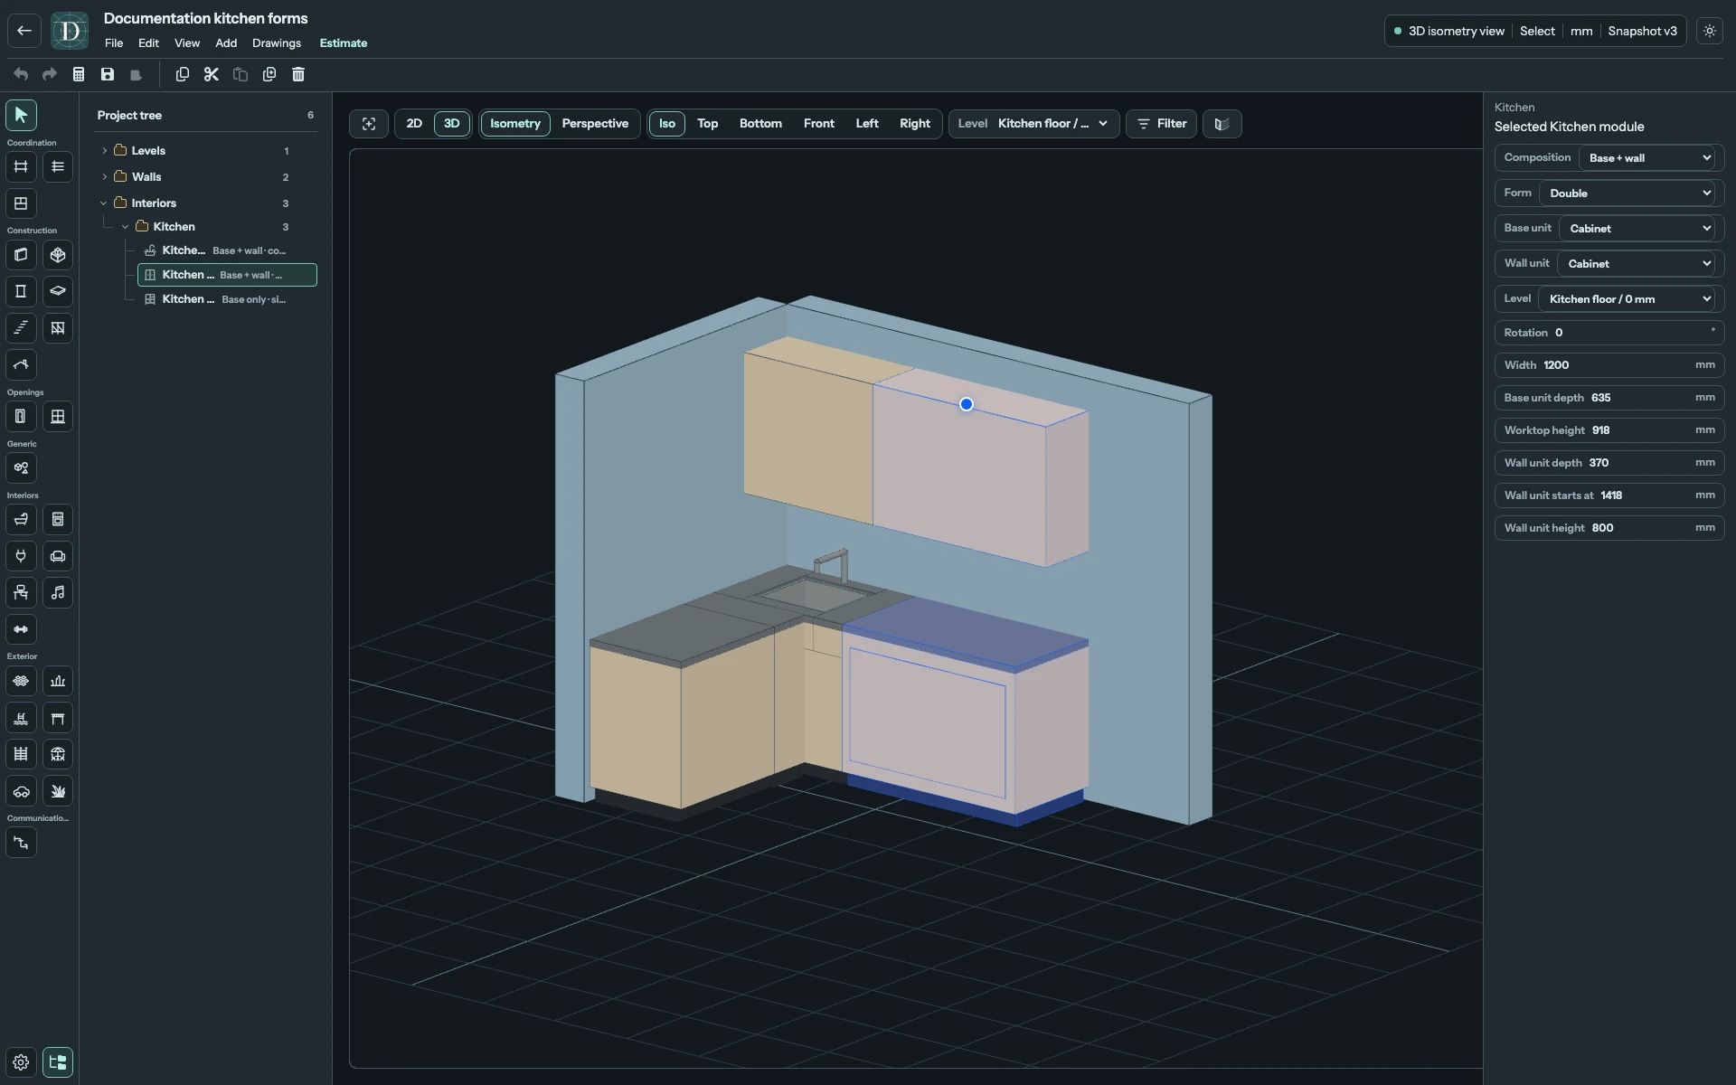Open the Composition dropdown

coord(1648,158)
